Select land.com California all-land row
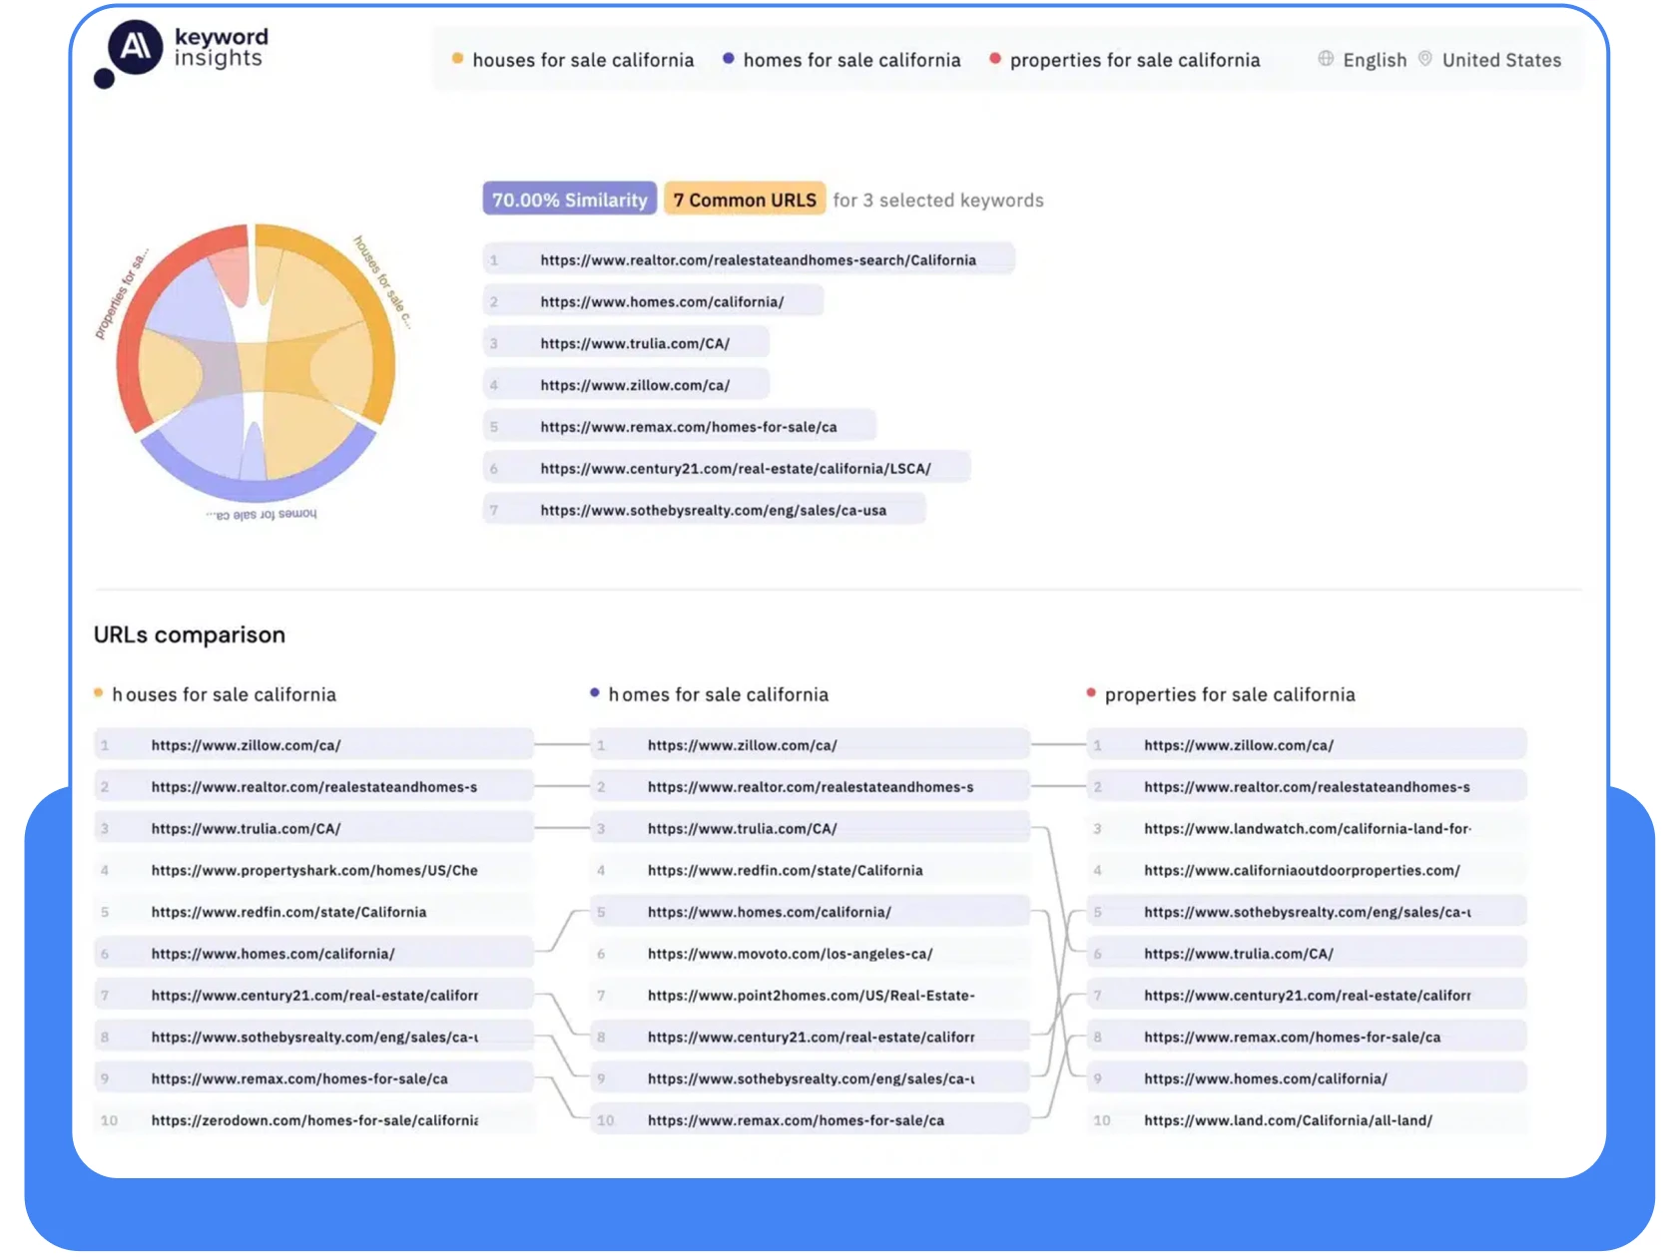The width and height of the screenshot is (1680, 1259). coord(1307,1120)
